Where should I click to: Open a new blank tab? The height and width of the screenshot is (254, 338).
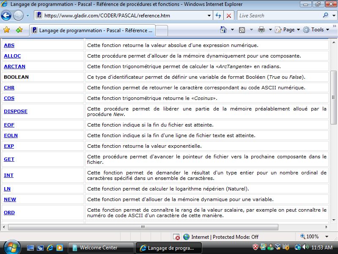point(162,30)
